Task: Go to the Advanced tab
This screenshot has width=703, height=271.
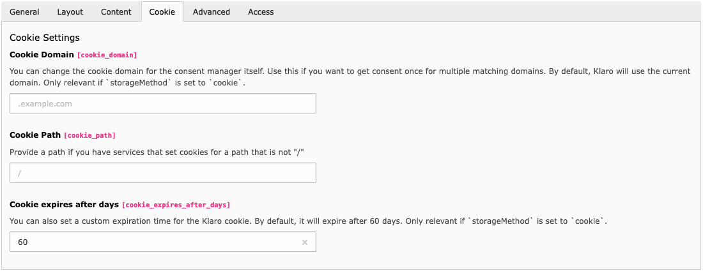Action: point(212,11)
